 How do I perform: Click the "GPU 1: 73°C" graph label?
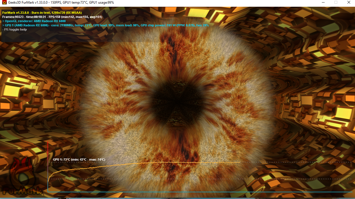pyautogui.click(x=79, y=159)
